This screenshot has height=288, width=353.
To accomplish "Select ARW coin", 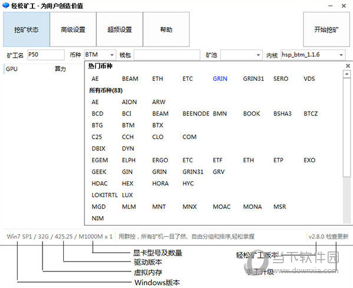I will click(x=159, y=102).
